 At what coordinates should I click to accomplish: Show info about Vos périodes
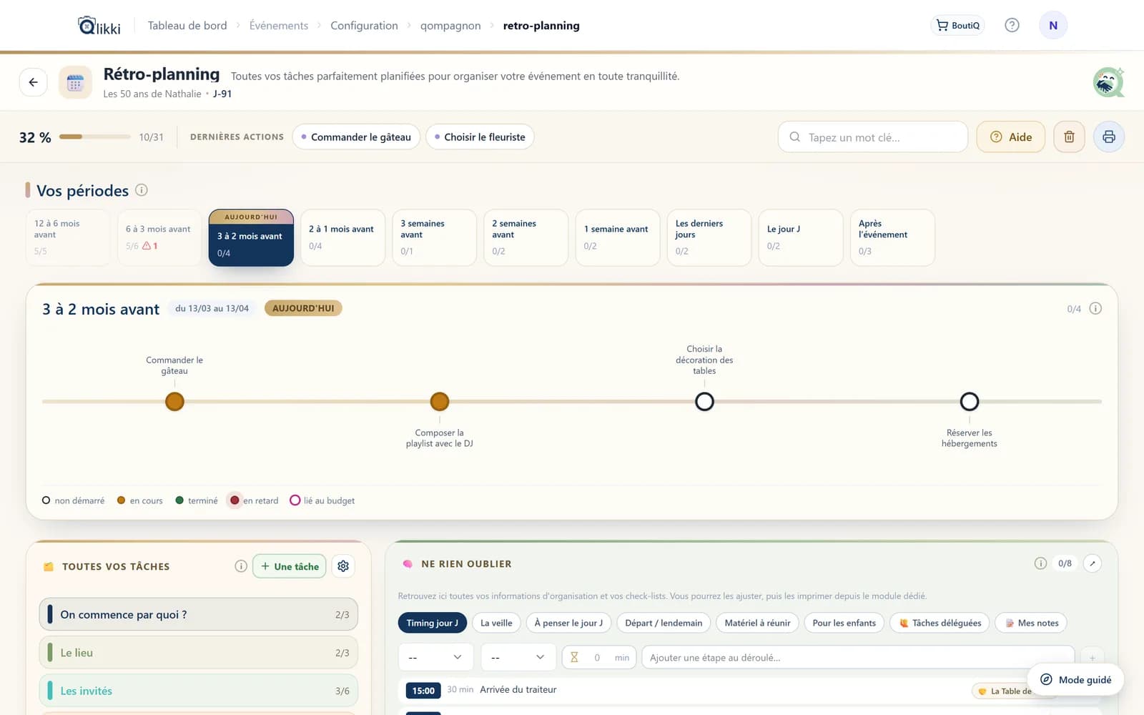click(142, 190)
